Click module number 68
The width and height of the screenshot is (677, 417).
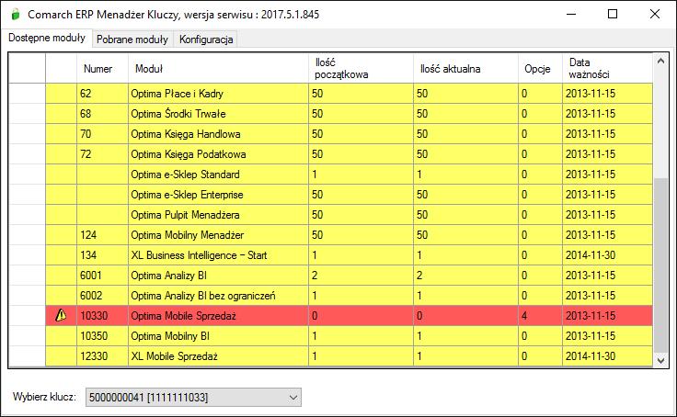[102, 114]
